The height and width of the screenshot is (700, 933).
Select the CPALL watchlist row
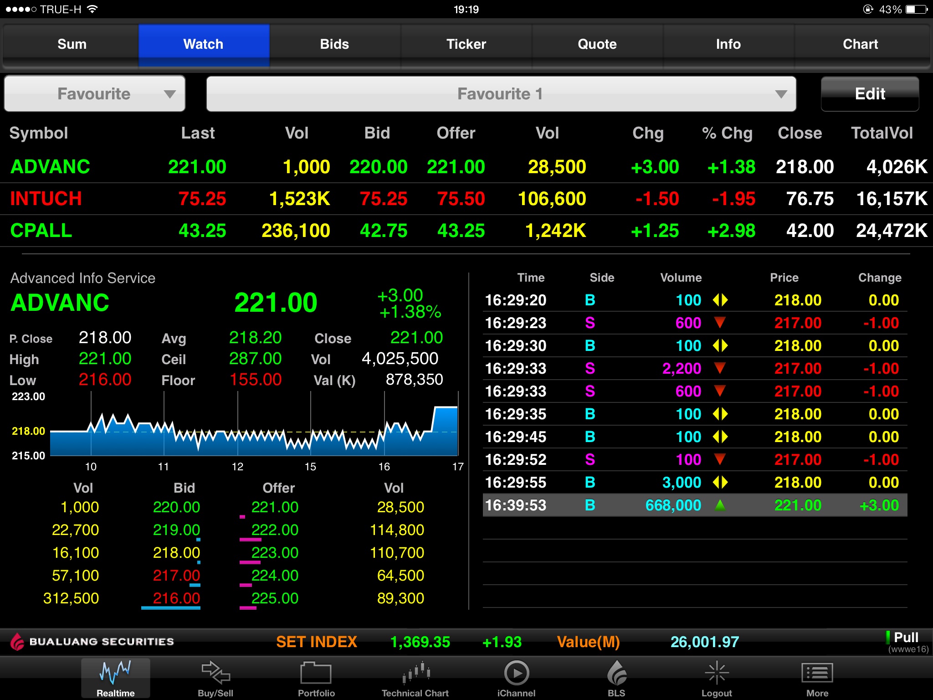(x=466, y=231)
